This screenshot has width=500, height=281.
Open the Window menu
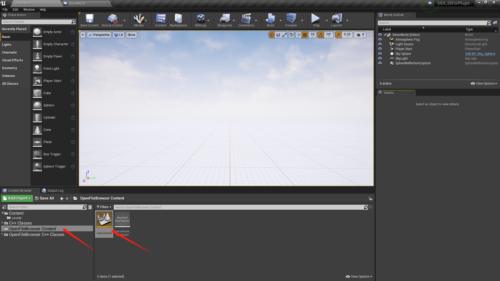click(29, 10)
